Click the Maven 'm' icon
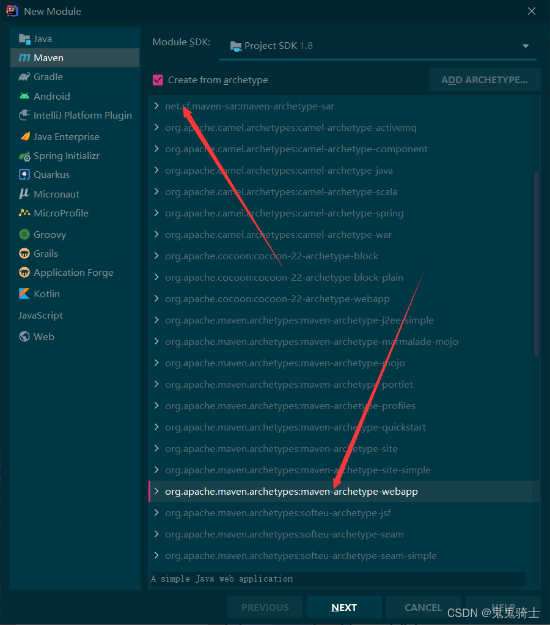The height and width of the screenshot is (625, 550). coord(24,58)
